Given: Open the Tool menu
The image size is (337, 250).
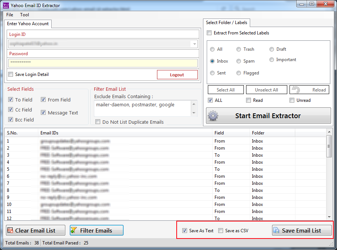Looking at the screenshot, I should pos(24,15).
